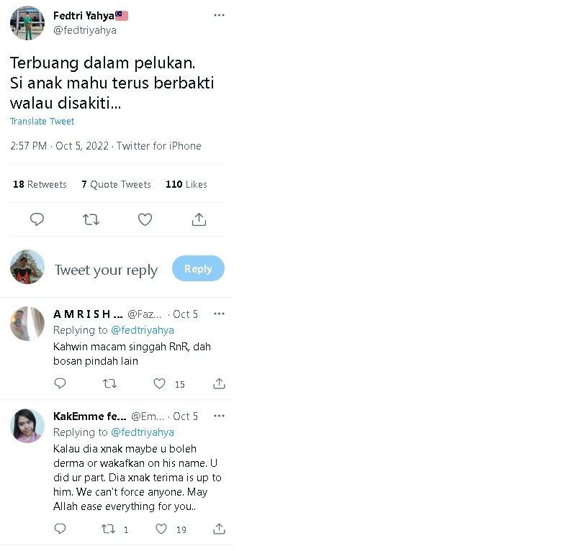Focus the Tweet your reply field

[x=107, y=270]
